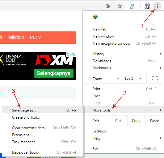Expand the More tools submenu arrow
Screen dimensions: 164x158
[x=161, y=110]
